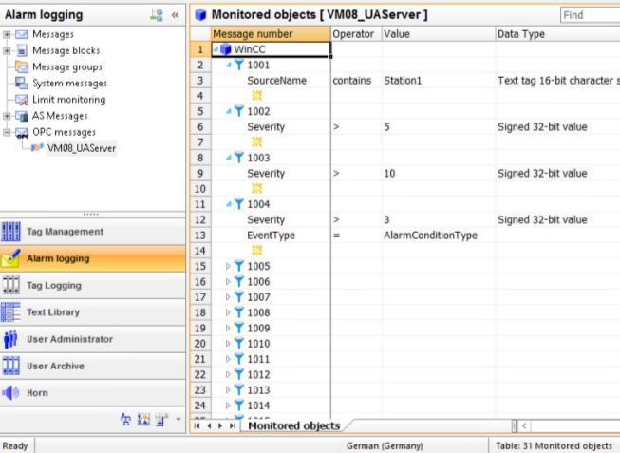Screen dimensions: 620x453
Task: Jump to last sheet with navigation arrow
Action: coord(233,425)
